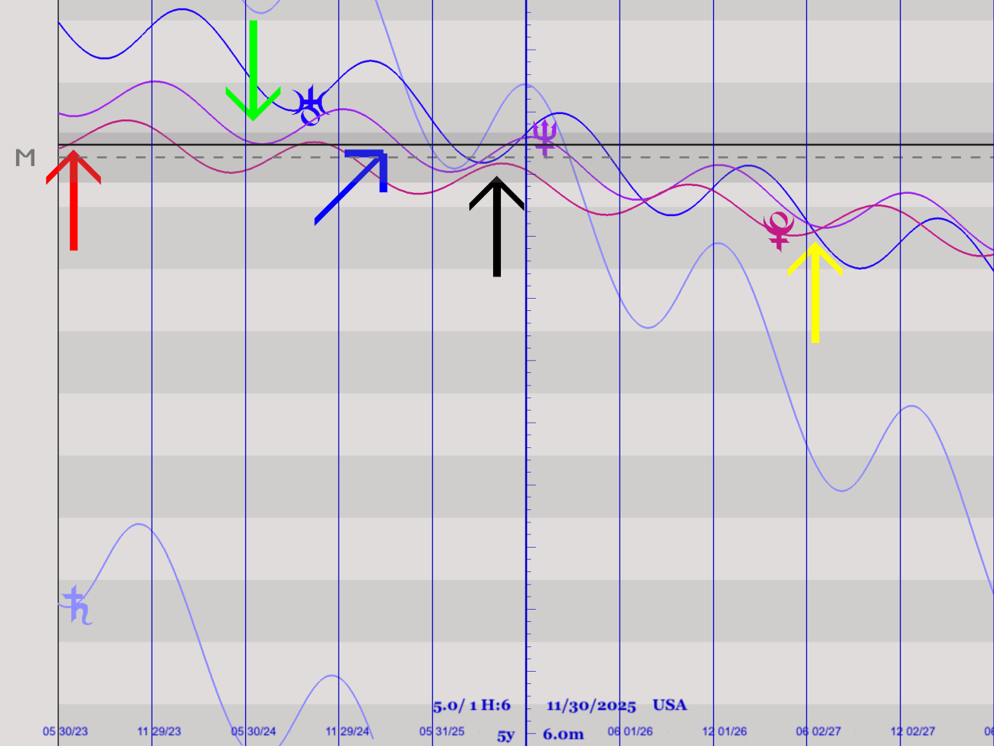Select the green downward arrow
Screen dimensions: 994x746
click(253, 71)
